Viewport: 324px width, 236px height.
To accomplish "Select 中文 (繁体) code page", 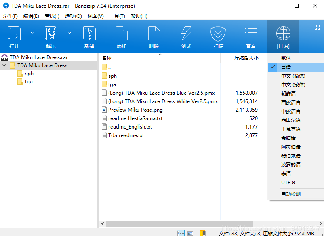I will (x=296, y=85).
